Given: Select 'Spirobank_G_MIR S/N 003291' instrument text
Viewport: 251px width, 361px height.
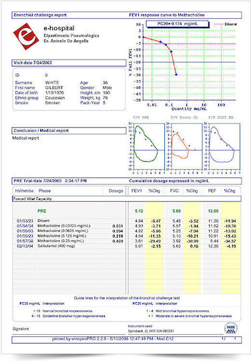Looking at the screenshot, I should (x=151, y=331).
